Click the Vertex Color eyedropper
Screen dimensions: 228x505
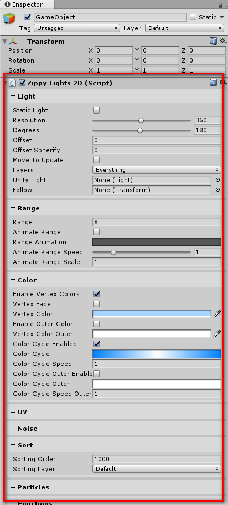tap(217, 314)
